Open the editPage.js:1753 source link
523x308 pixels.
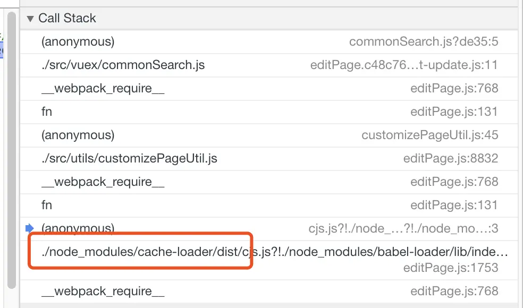point(451,268)
